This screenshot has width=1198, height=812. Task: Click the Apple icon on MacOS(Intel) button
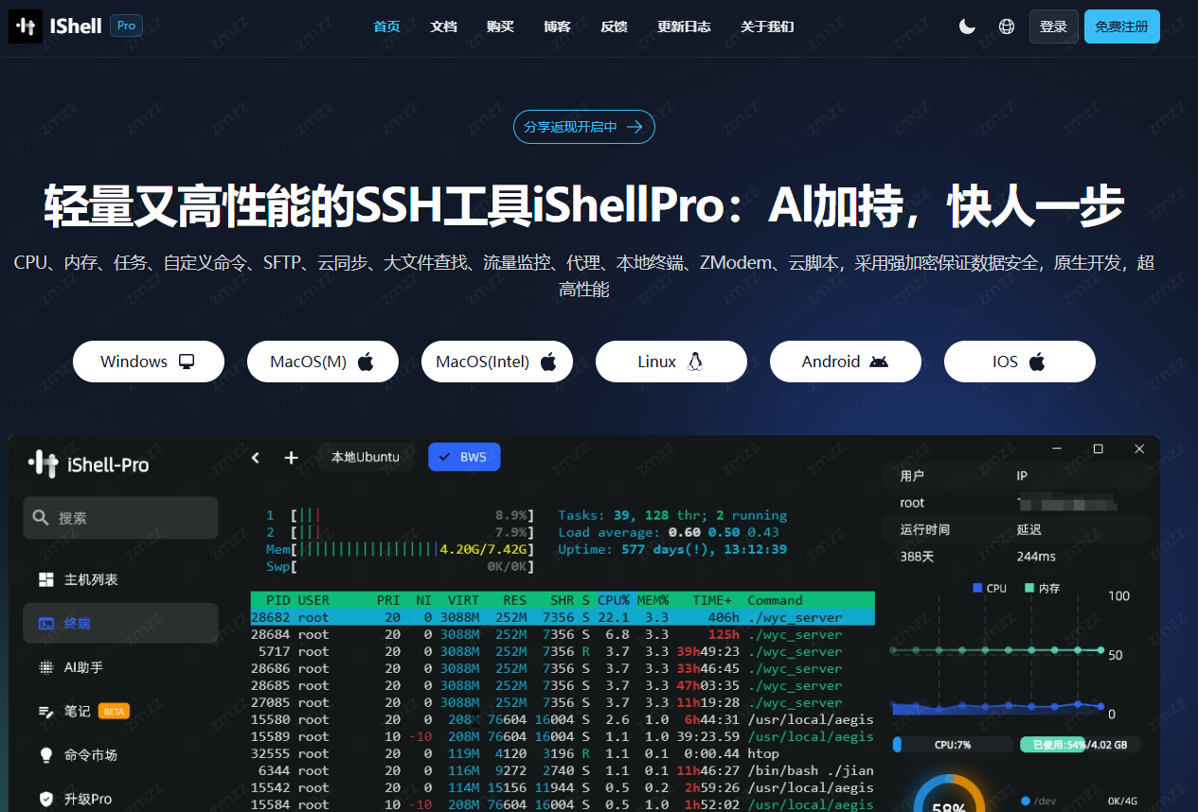click(x=548, y=362)
